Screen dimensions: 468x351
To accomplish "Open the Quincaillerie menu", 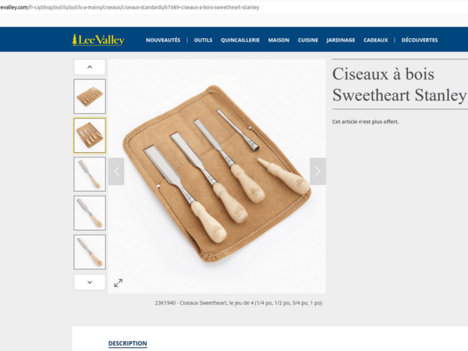I will tap(240, 40).
